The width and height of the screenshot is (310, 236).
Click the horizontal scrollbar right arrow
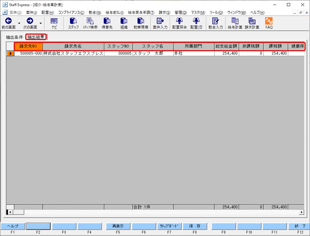(x=301, y=212)
